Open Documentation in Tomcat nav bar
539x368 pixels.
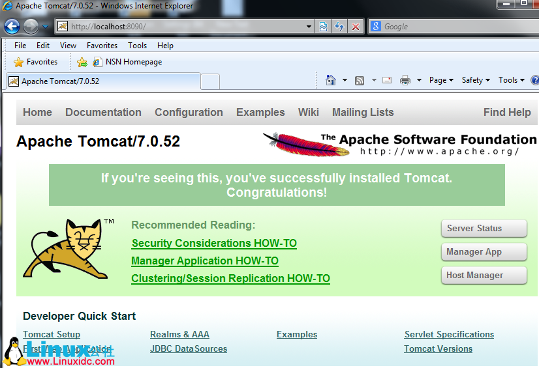pyautogui.click(x=103, y=112)
